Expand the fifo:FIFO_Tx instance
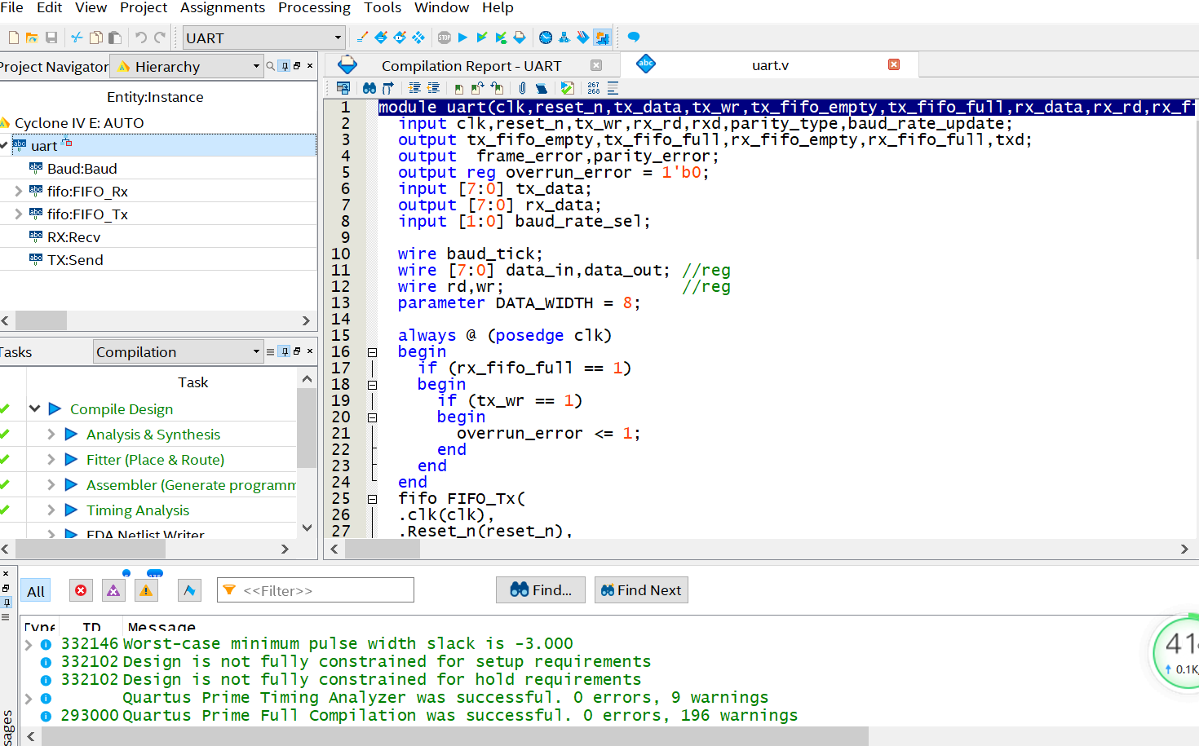This screenshot has width=1199, height=746. pos(18,214)
